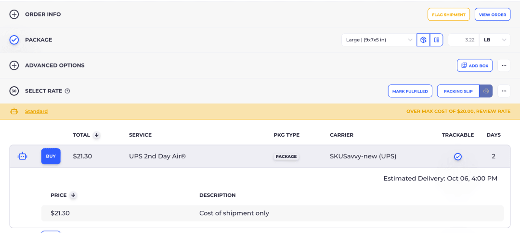Click the View Order button
Image resolution: width=520 pixels, height=233 pixels.
pyautogui.click(x=493, y=14)
